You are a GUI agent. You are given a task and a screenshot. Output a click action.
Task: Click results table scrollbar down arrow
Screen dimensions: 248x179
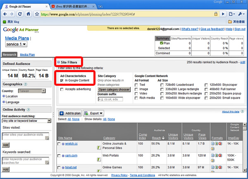pyautogui.click(x=245, y=170)
